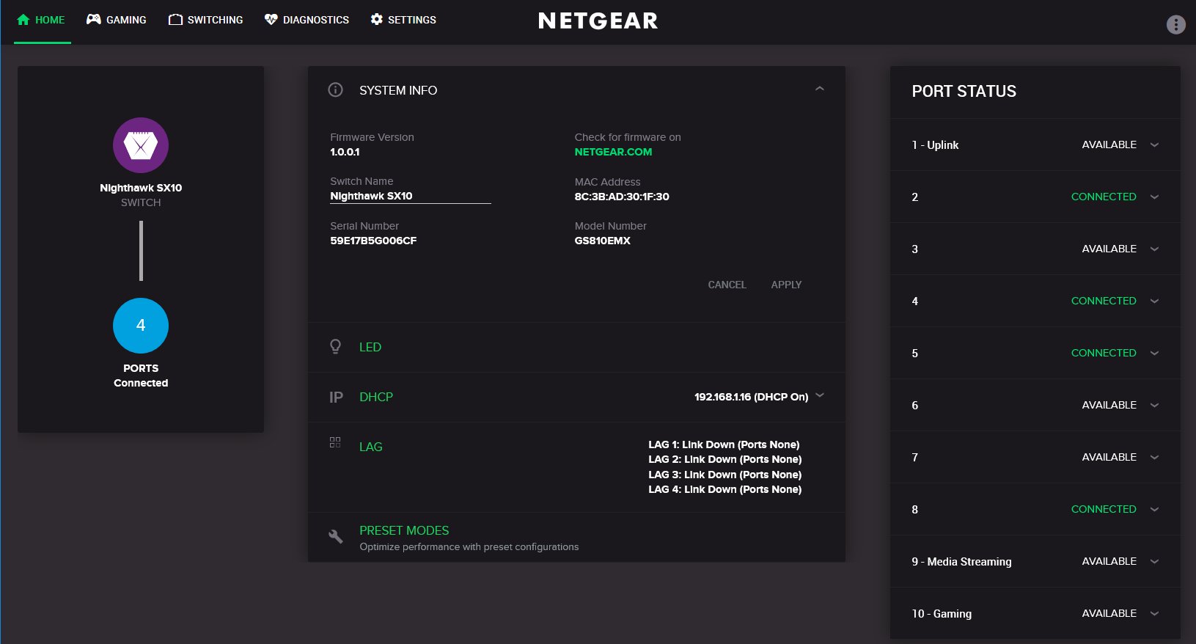Expand port 10 Gaming details
Viewport: 1196px width, 644px height.
point(1154,614)
